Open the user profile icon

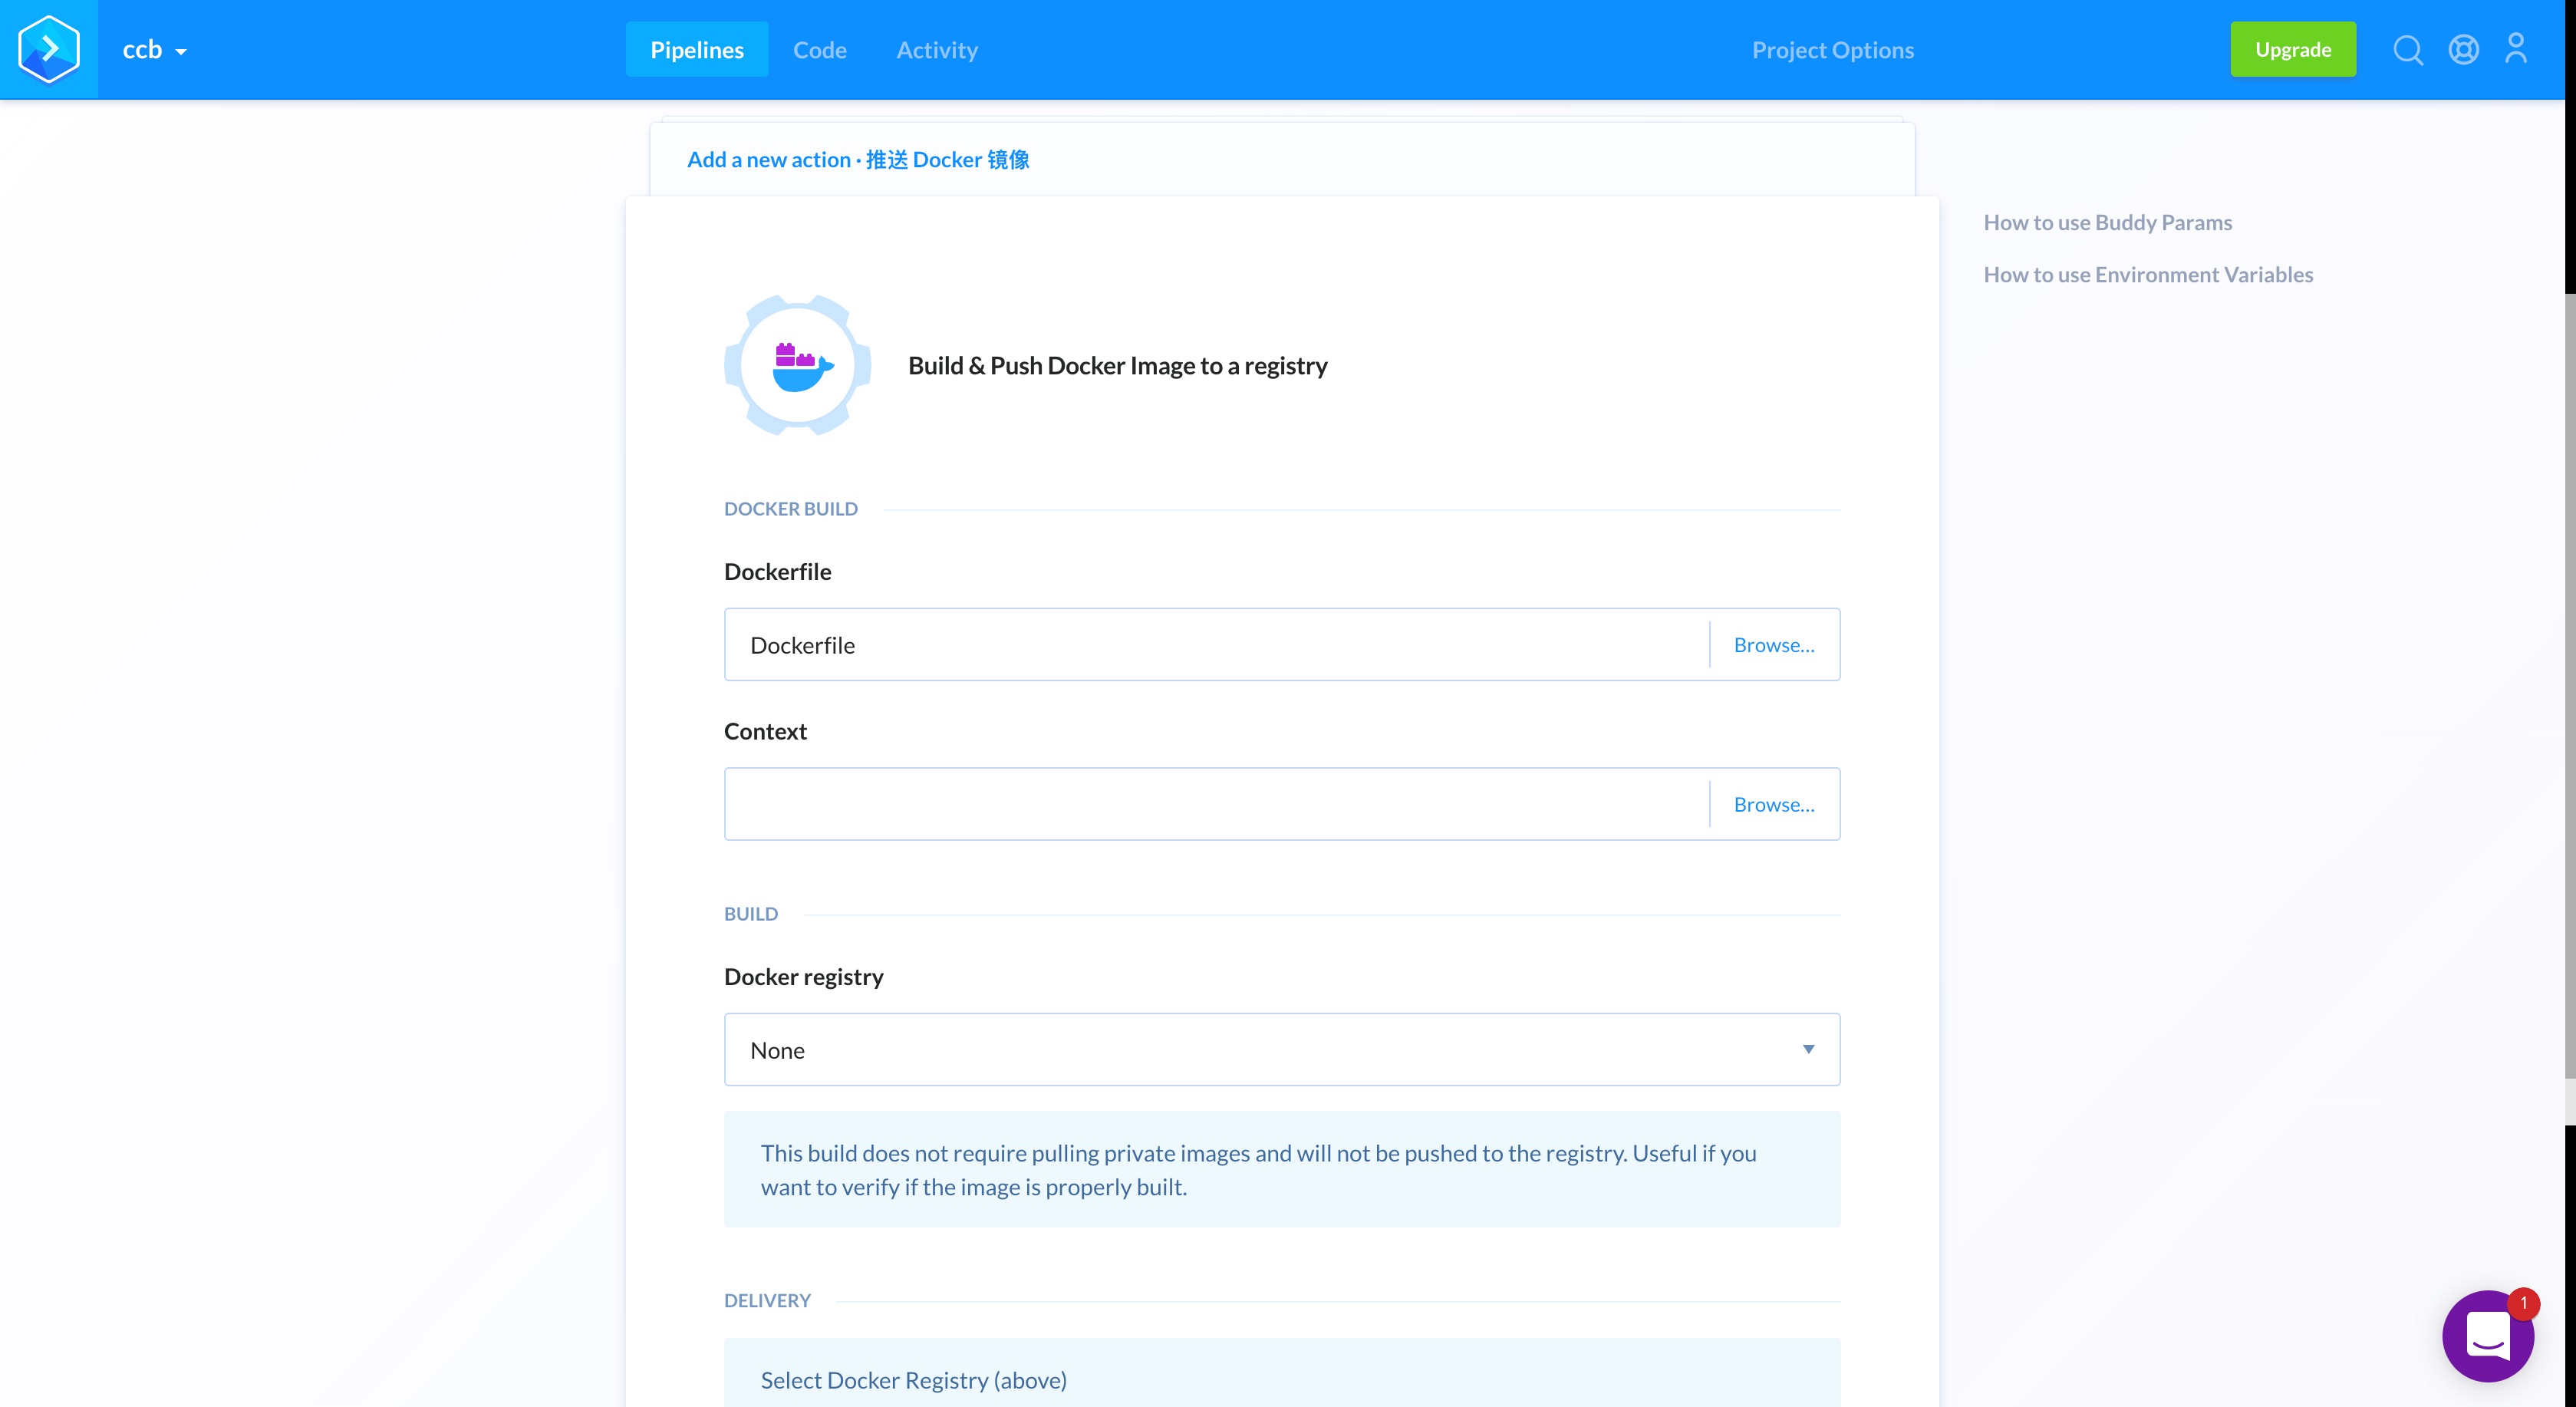(x=2516, y=49)
